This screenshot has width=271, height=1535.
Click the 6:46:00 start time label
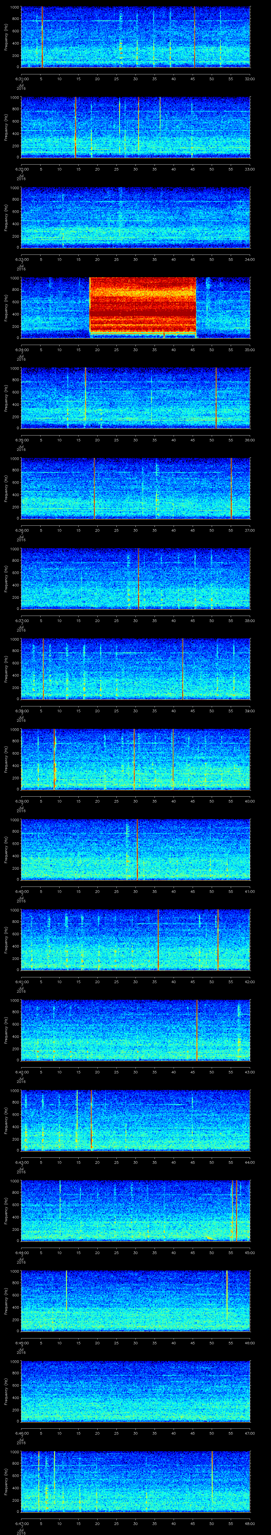click(x=21, y=1433)
